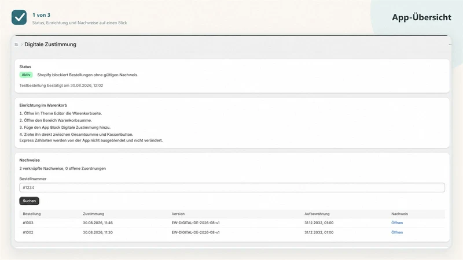463x260 pixels.
Task: Click version EW-DIGITAL-DE-2026-08-v1 in row #1002
Action: click(x=196, y=232)
